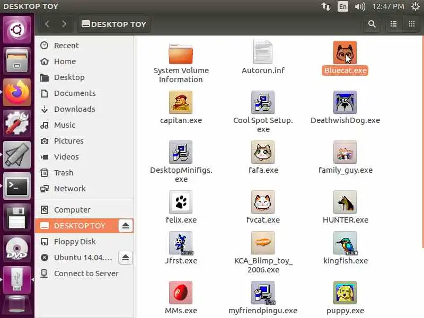424x318 pixels.
Task: Select the Jfrst.exe jester icon
Action: click(x=181, y=243)
